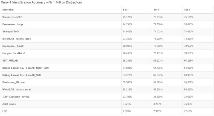Click the Set 3 column header
Viewport: 214px width, 116px height.
(187, 10)
